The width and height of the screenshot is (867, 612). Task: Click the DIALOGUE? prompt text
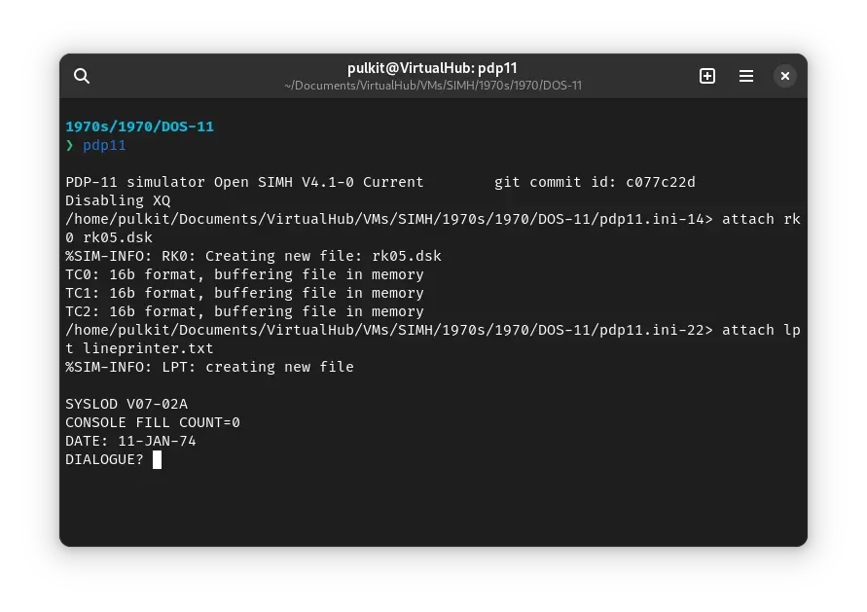pyautogui.click(x=104, y=459)
